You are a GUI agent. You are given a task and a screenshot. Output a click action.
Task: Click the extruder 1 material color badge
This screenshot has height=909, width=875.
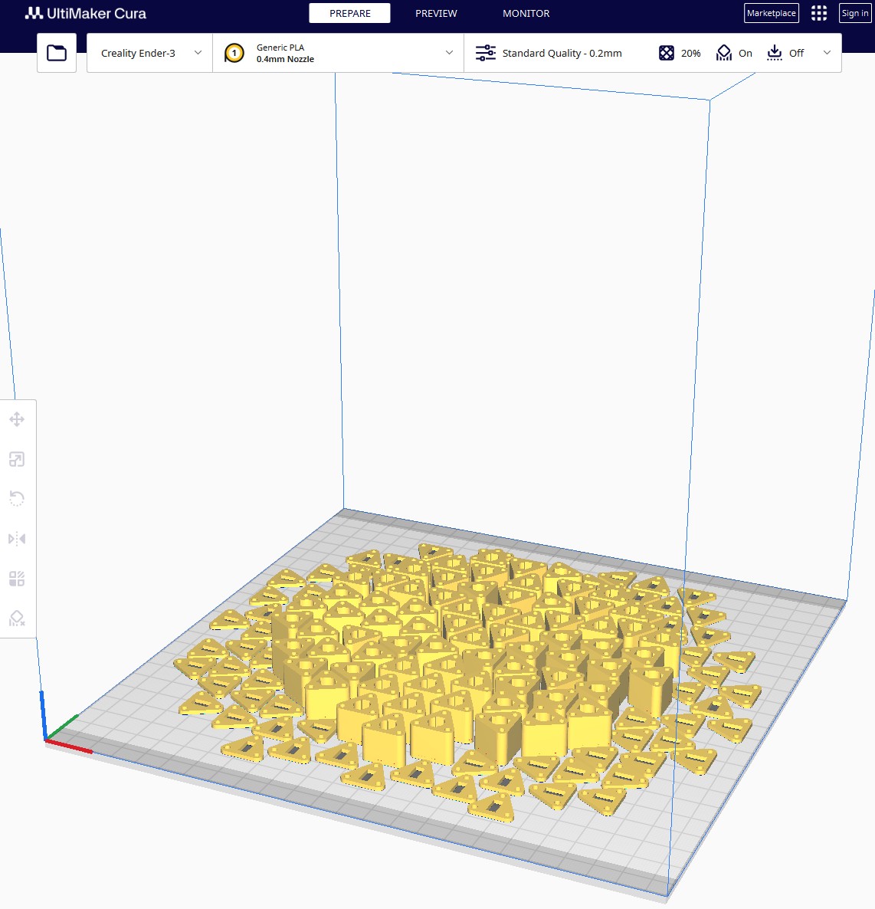(234, 53)
